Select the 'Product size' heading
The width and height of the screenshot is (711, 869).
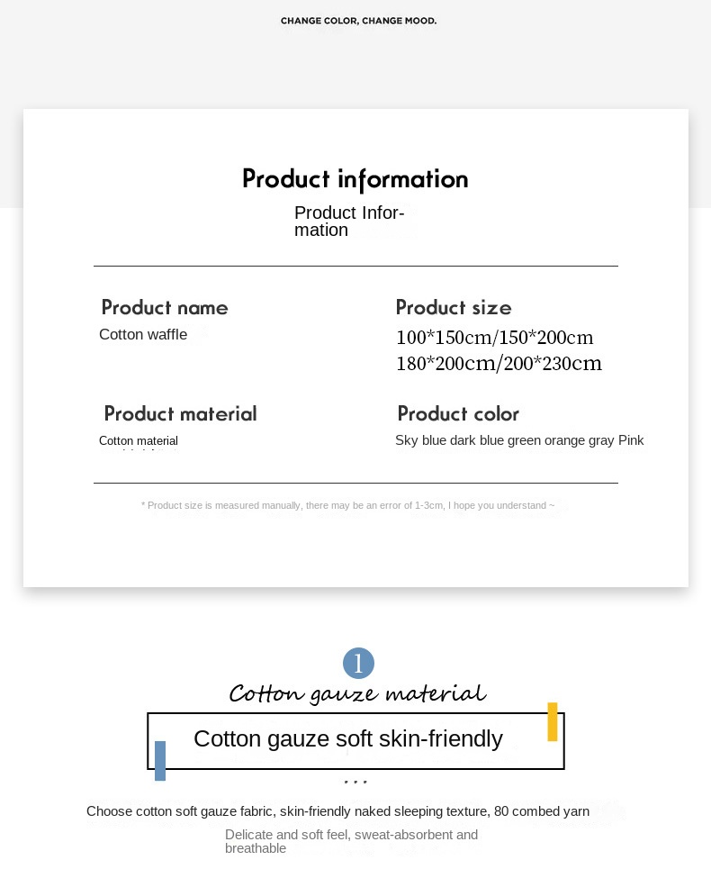tap(454, 308)
